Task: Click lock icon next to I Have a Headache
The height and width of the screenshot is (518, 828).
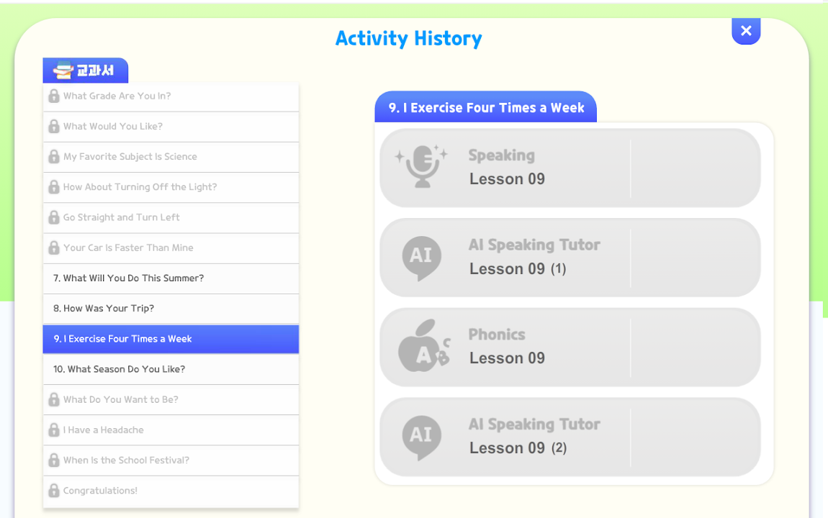Action: point(54,430)
